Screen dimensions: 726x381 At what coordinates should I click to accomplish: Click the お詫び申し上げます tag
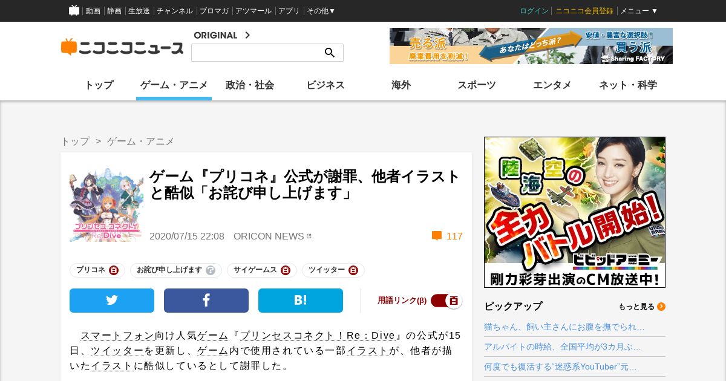click(x=169, y=270)
